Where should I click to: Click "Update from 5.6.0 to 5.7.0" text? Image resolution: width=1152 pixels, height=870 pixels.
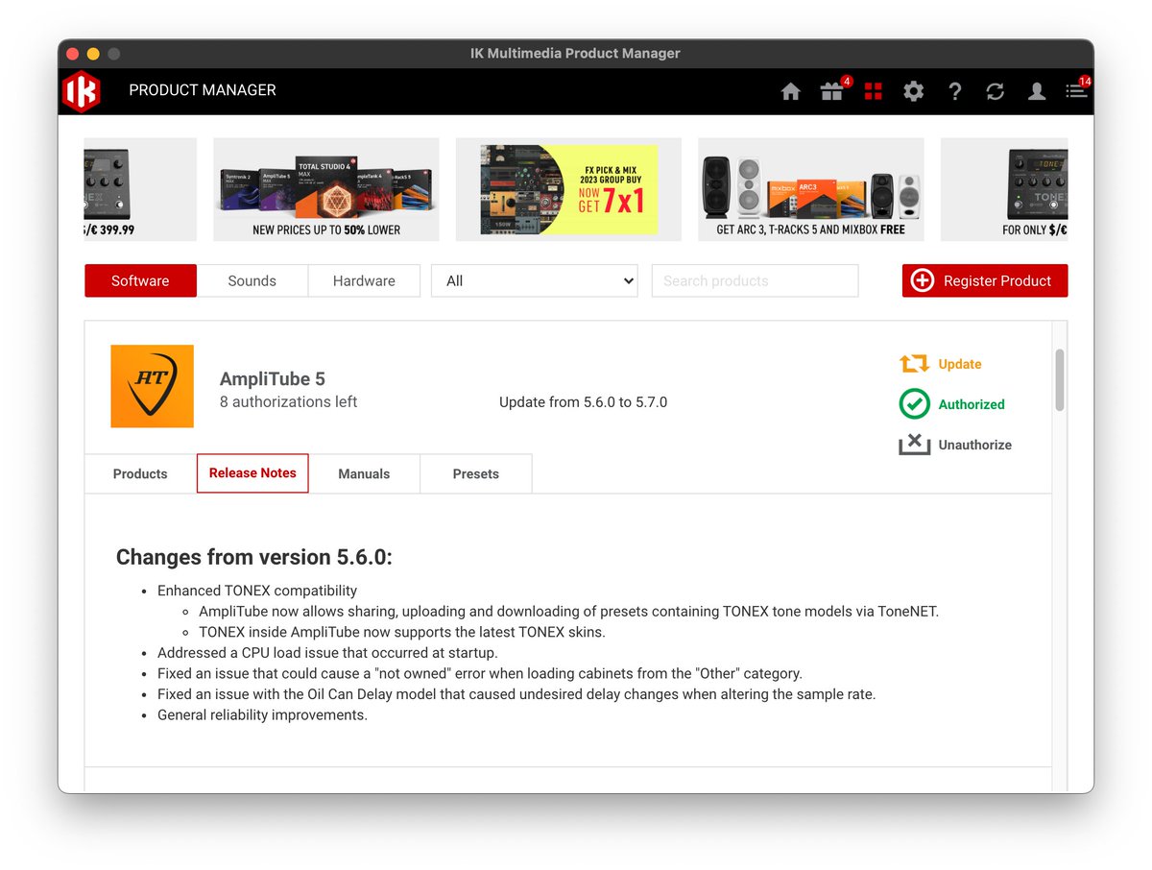point(583,401)
